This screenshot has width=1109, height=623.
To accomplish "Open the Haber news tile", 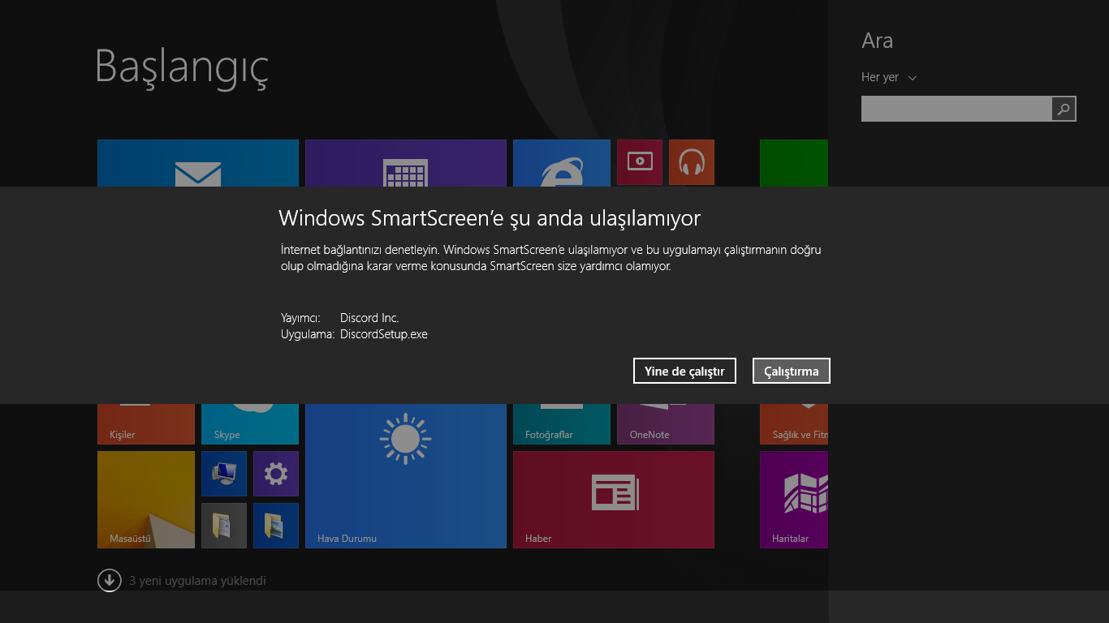I will tap(614, 500).
